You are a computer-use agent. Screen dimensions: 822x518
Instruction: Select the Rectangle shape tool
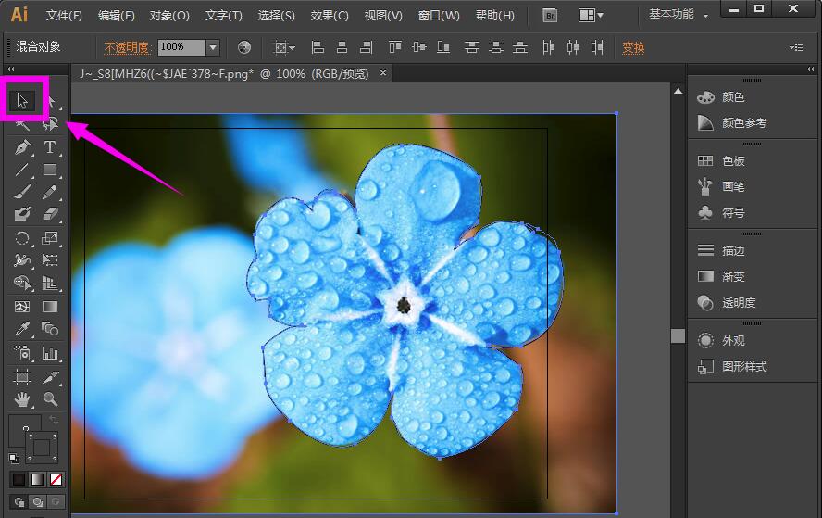50,171
